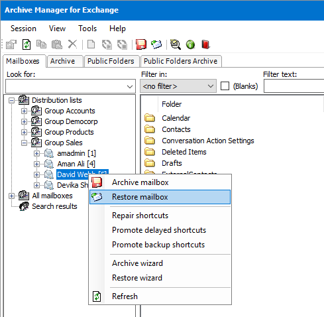The width and height of the screenshot is (324, 317).
Task: Open the View menu
Action: point(57,29)
